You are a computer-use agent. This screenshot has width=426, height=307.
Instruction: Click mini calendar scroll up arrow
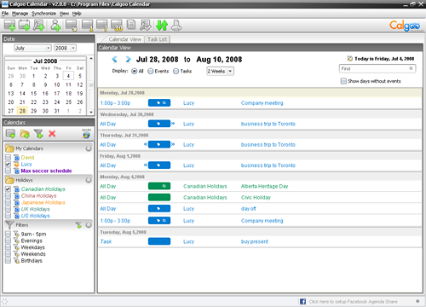click(x=91, y=58)
